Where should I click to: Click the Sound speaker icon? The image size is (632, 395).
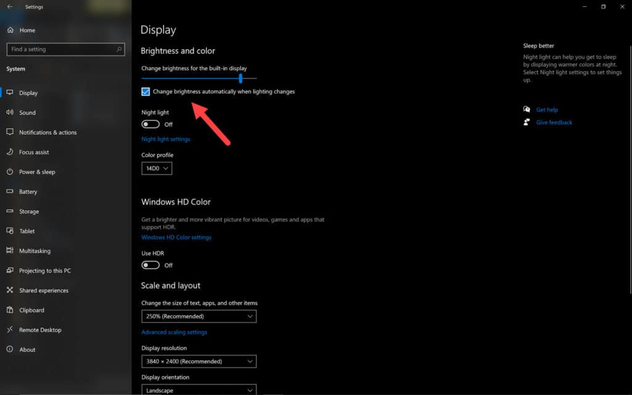coord(10,113)
